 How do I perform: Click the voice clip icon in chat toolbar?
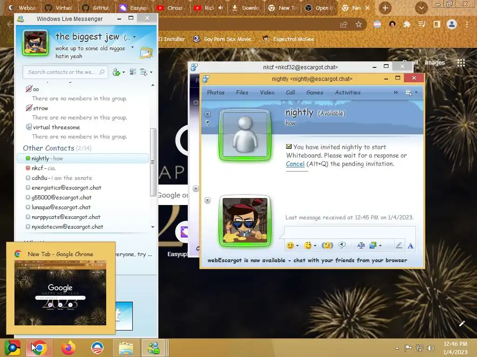[x=342, y=245]
